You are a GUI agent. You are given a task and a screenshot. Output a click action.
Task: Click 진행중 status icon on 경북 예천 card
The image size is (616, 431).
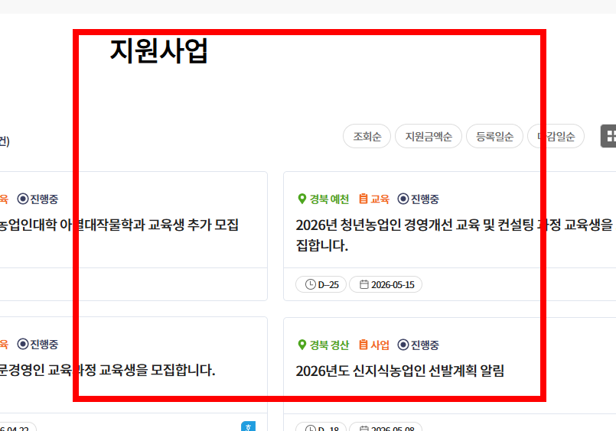(x=403, y=199)
